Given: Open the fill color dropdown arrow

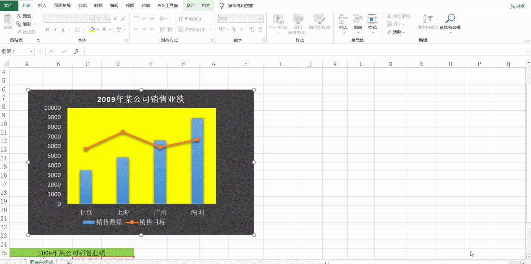Looking at the screenshot, I should coord(97,29).
